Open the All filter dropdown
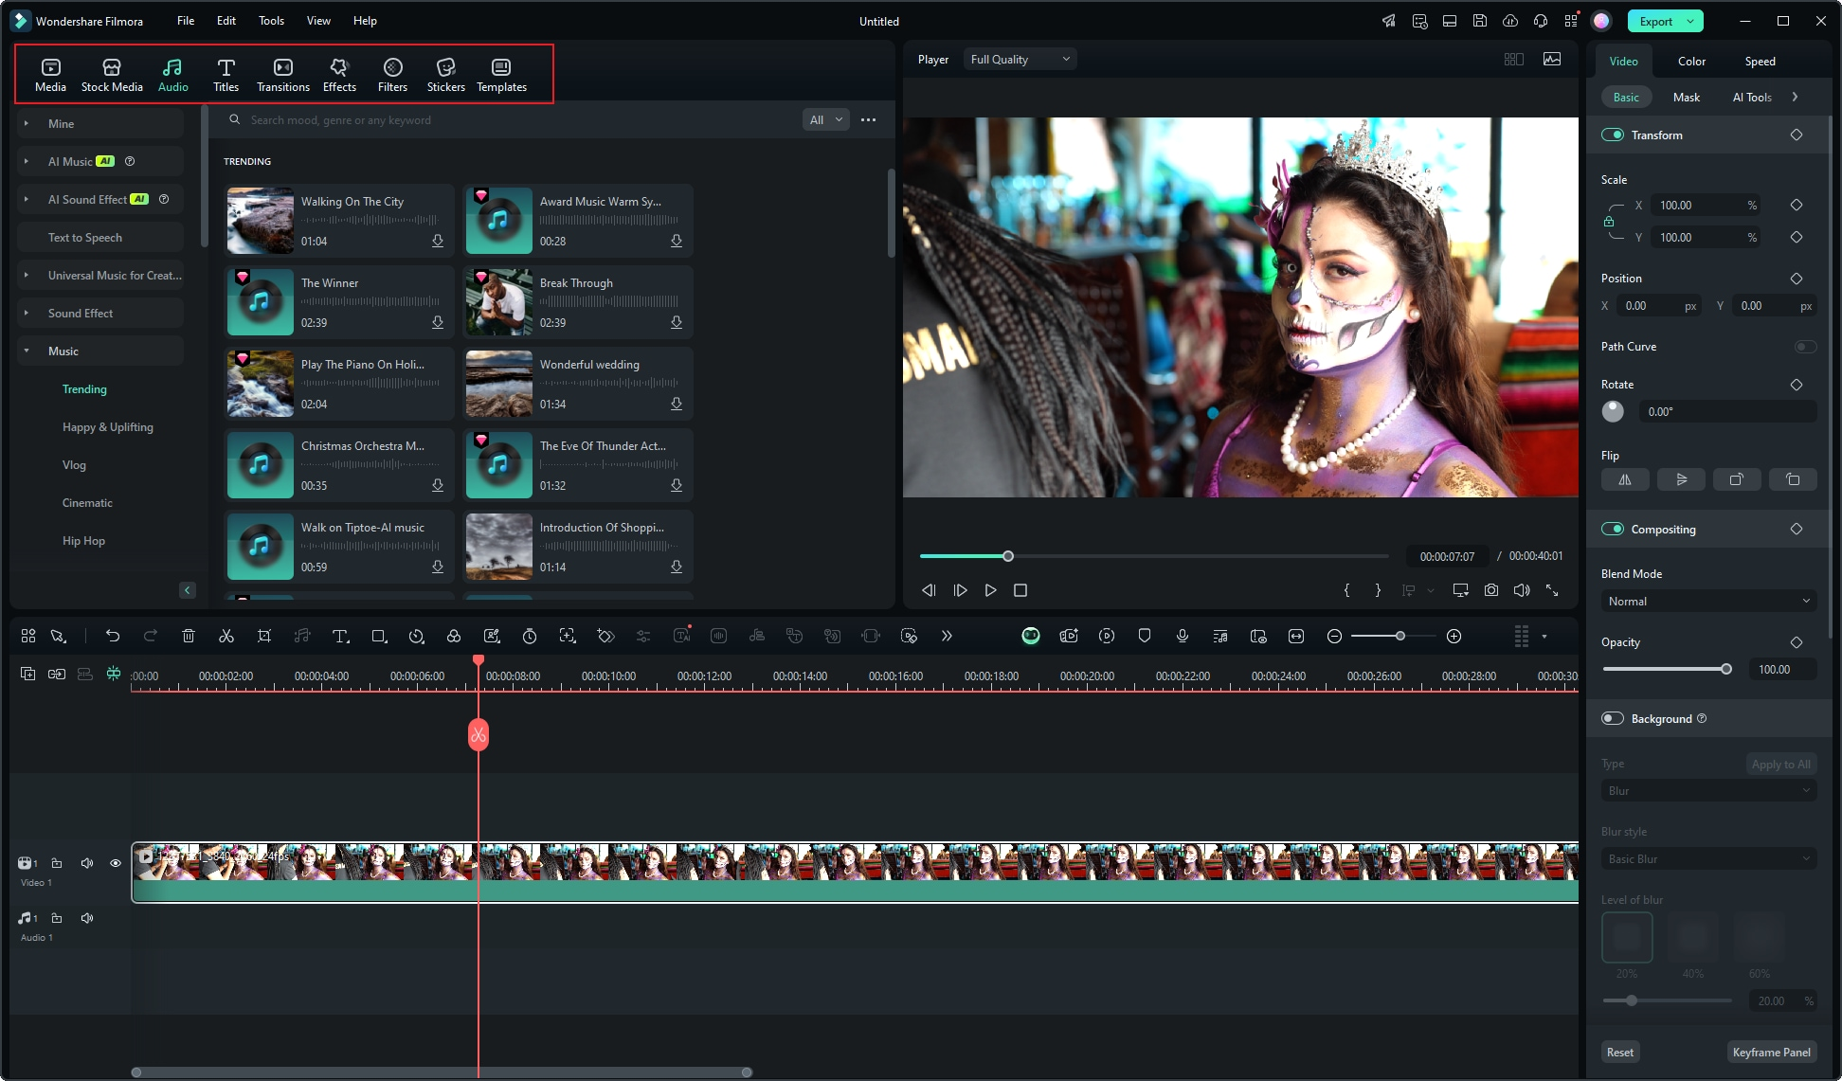The height and width of the screenshot is (1081, 1842). [x=825, y=119]
